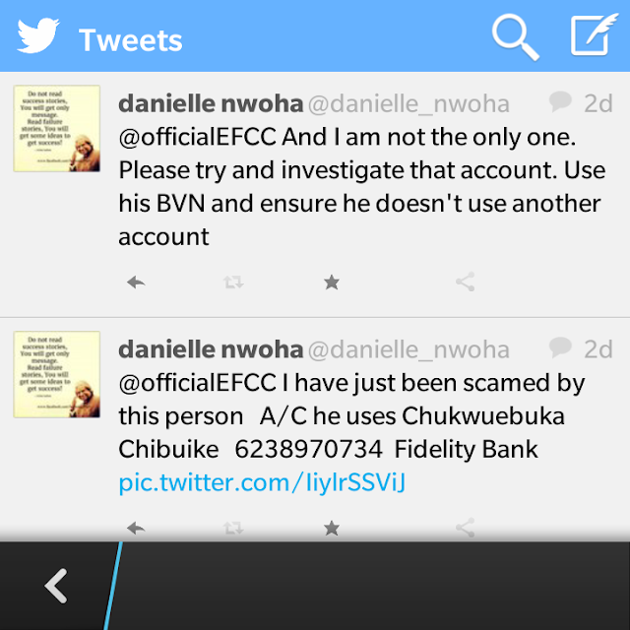The height and width of the screenshot is (630, 630).
Task: Open the pic.twitter.com/IiyIrSSViJ link
Action: pyautogui.click(x=262, y=483)
